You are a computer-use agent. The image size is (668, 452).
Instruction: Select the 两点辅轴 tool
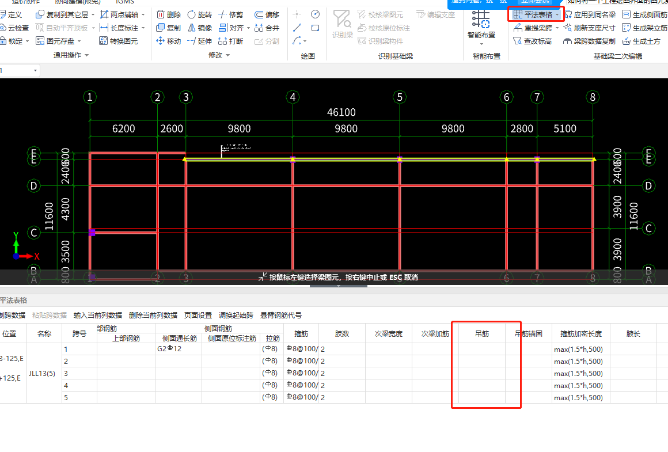[x=119, y=14]
